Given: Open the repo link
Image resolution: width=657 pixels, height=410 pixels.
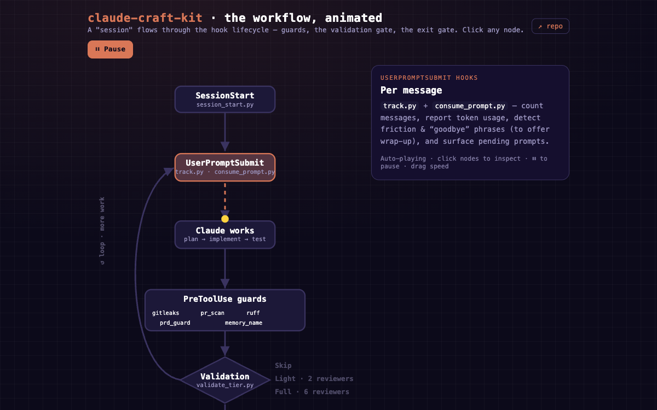Looking at the screenshot, I should 550,26.
